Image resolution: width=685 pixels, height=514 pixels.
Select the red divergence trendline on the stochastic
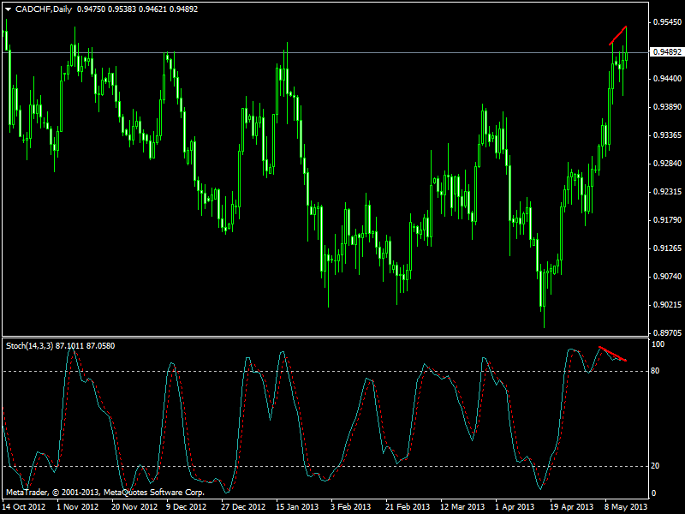click(x=613, y=354)
